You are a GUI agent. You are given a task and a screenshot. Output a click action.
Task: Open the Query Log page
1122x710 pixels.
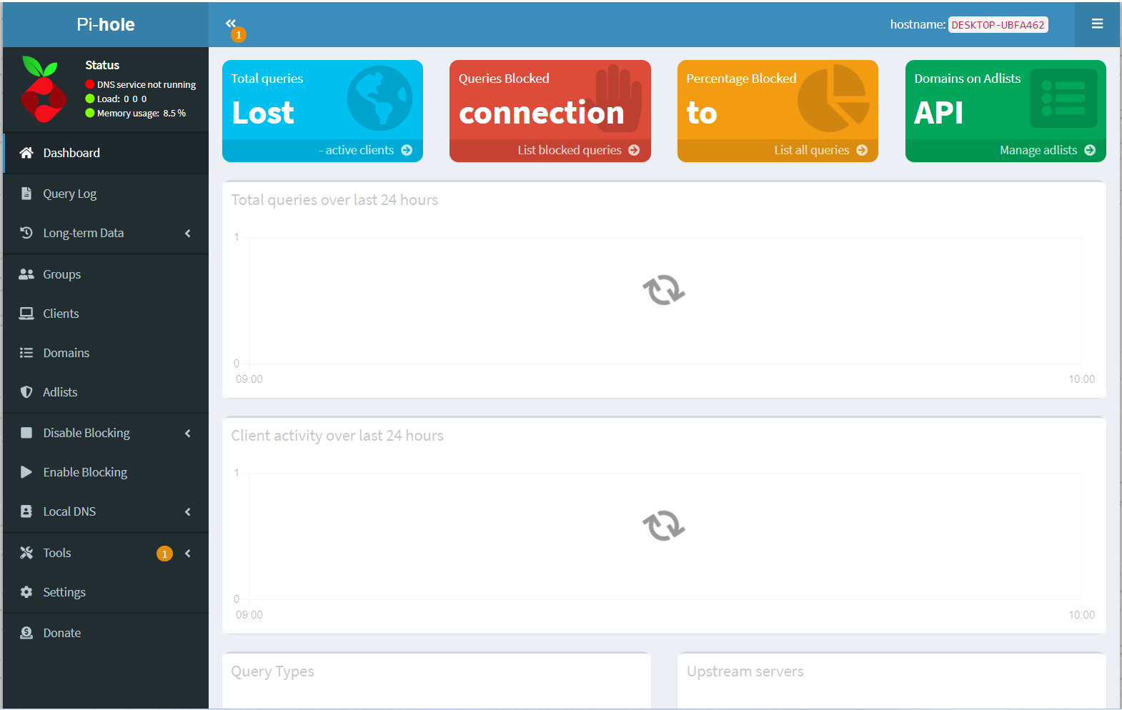[106, 194]
